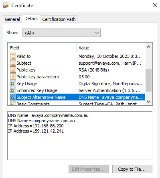Click the field list scroll up arrow
This screenshot has width=160, height=178.
148,47
